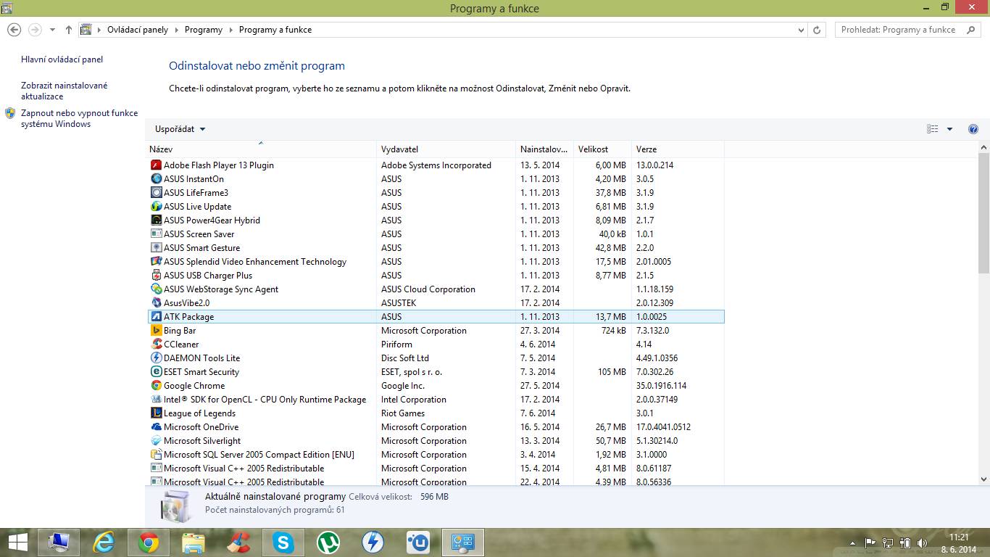
Task: Select the AsusVibe2.0 entry
Action: click(436, 303)
